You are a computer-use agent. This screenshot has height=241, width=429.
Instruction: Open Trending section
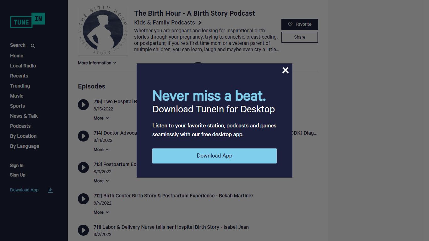point(20,86)
